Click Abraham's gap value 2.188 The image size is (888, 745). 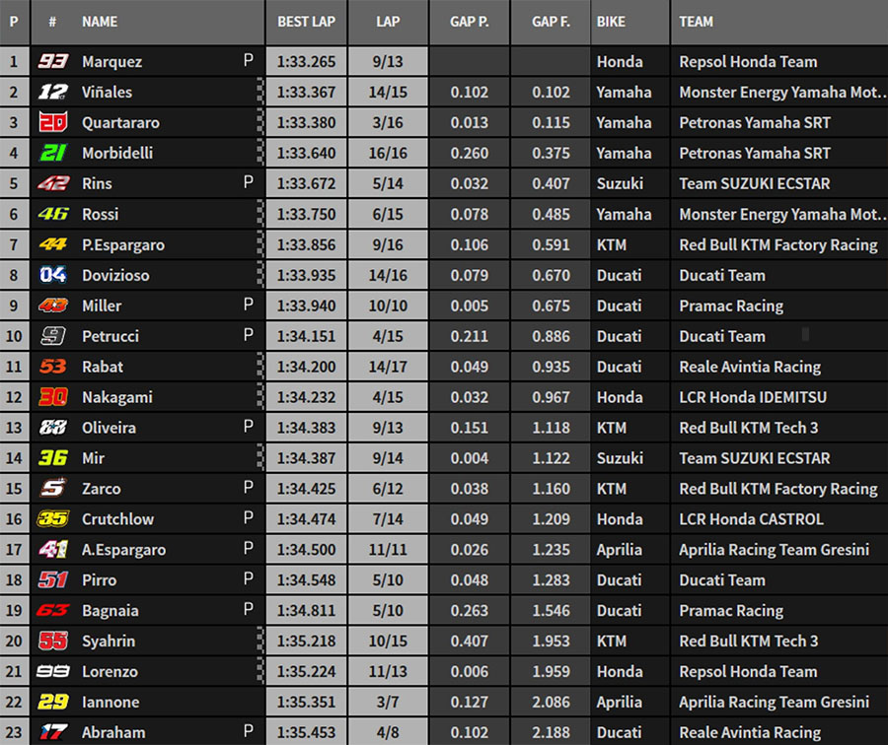[x=551, y=733]
